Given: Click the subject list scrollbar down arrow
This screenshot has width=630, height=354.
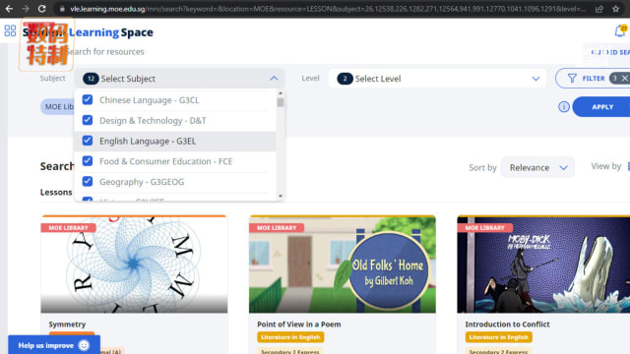Looking at the screenshot, I should click(x=281, y=196).
